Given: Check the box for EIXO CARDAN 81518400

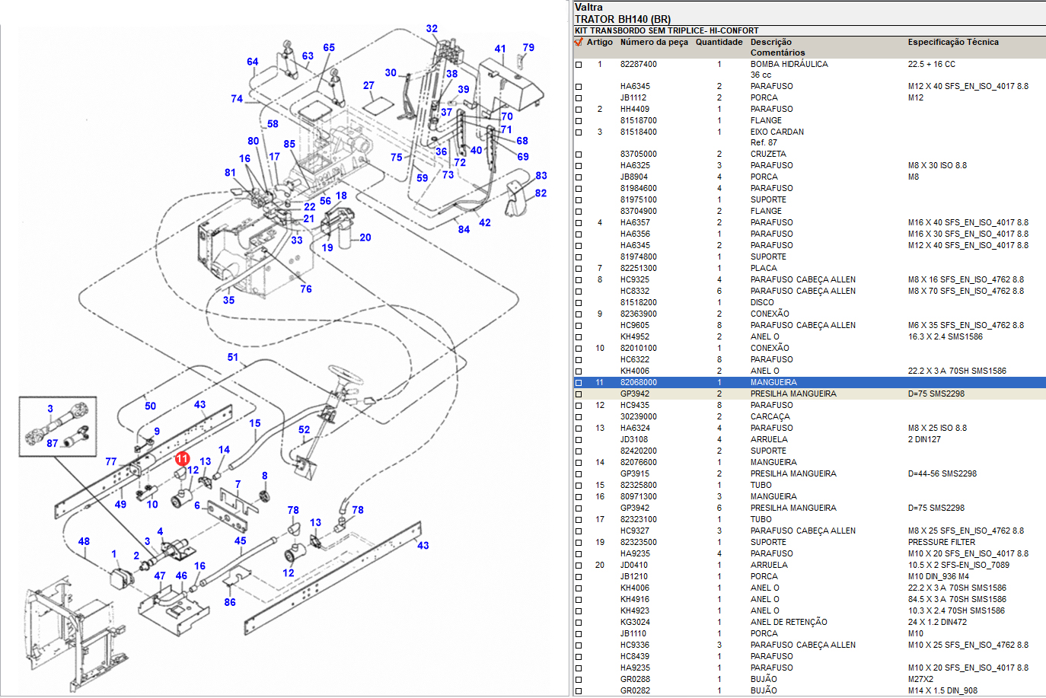Looking at the screenshot, I should click(x=579, y=132).
